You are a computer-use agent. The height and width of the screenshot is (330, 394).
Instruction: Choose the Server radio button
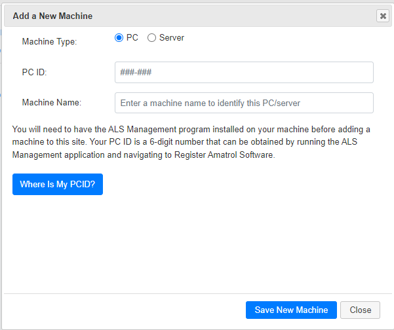[151, 38]
